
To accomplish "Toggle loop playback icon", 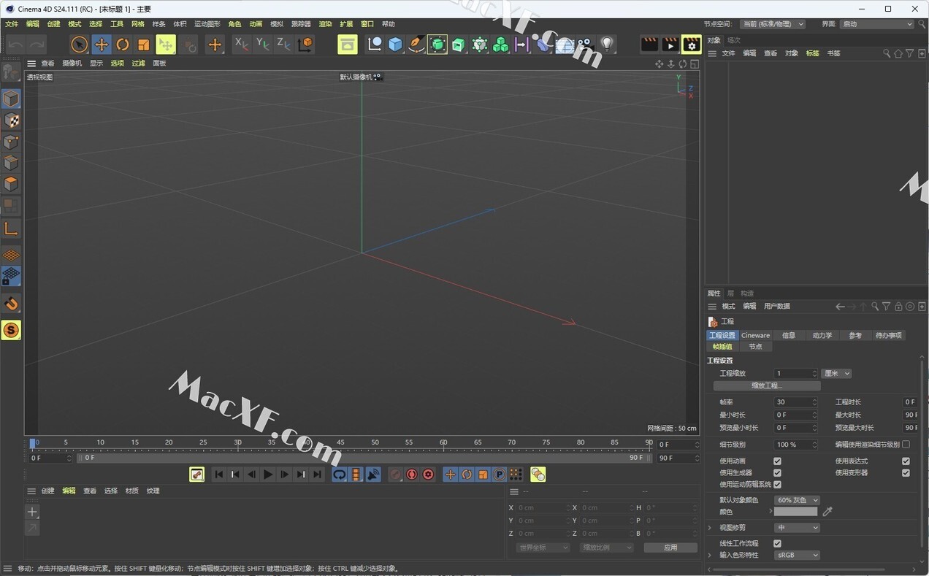I will (x=340, y=475).
